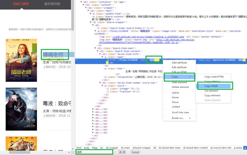Select body in the breadcrumb bar
This screenshot has width=247, height=155.
click(x=87, y=148)
